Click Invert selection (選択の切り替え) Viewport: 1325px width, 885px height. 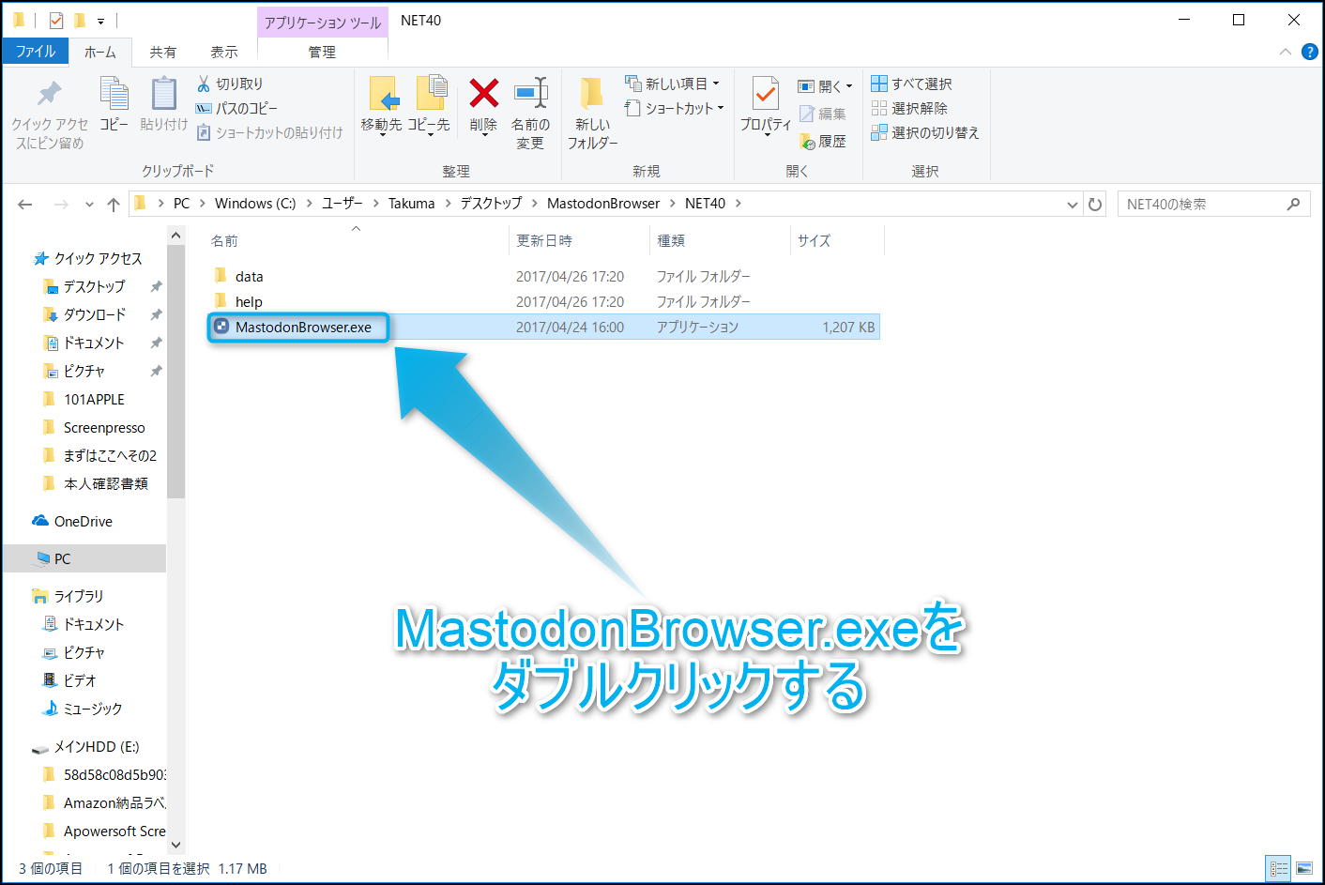(x=924, y=132)
